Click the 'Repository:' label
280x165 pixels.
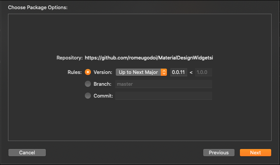tap(70, 58)
